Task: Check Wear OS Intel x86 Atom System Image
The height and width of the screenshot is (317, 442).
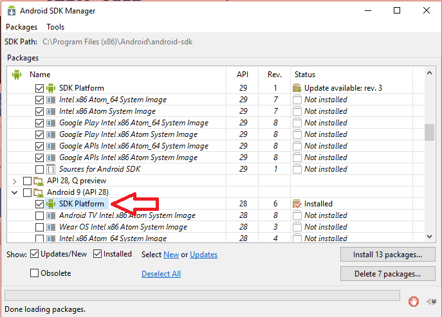Action: tap(39, 227)
